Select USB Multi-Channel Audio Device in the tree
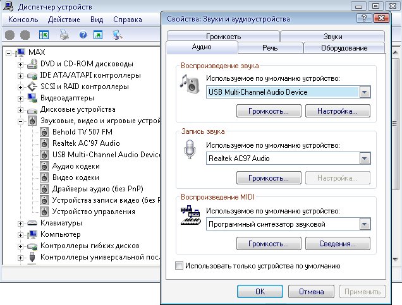The width and height of the screenshot is (402, 305). pyautogui.click(x=106, y=155)
